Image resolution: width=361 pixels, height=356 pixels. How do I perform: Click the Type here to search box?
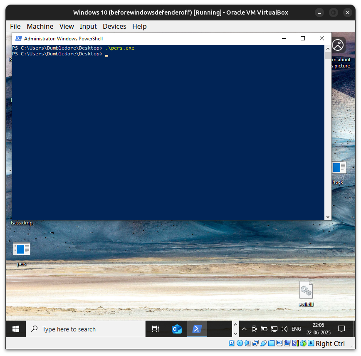[x=86, y=329]
